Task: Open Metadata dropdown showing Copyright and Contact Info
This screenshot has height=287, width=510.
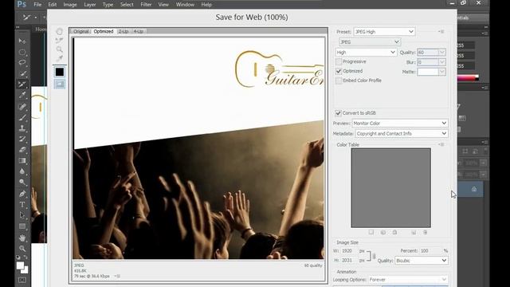Action: coord(402,133)
